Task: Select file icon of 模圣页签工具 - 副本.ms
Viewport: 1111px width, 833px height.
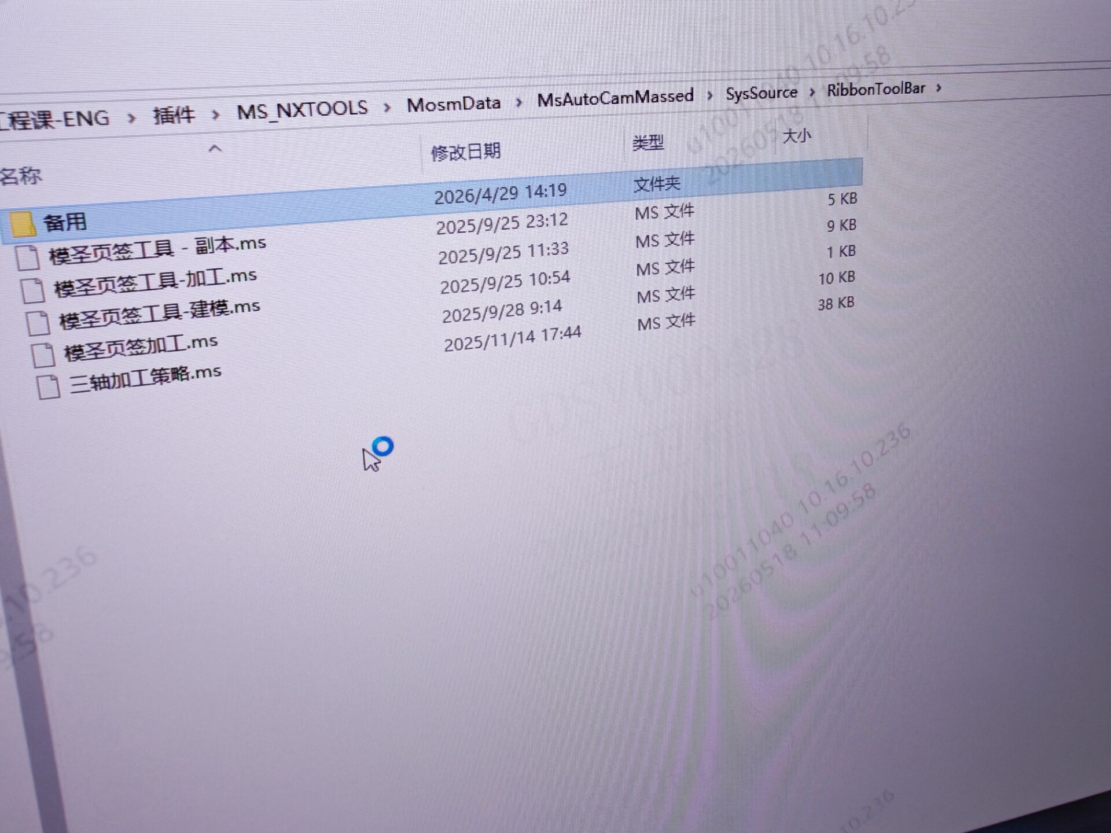Action: (27, 257)
